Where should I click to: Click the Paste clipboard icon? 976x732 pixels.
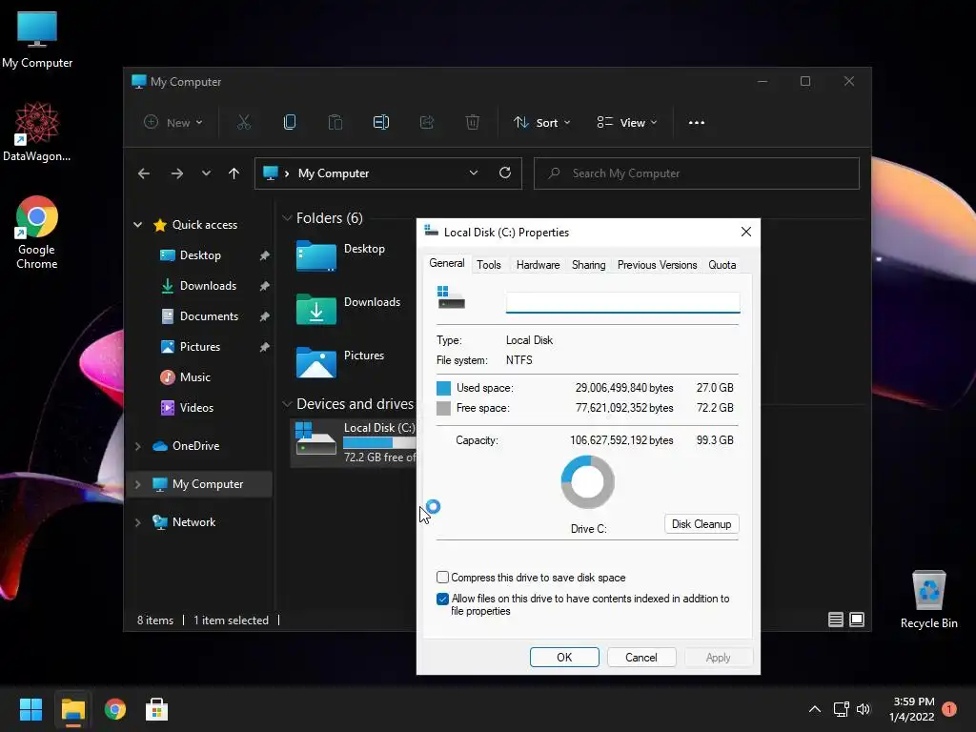coord(335,123)
